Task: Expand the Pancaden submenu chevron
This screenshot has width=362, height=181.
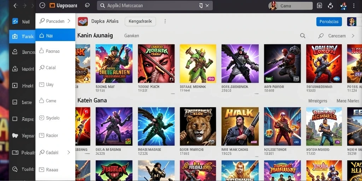Action: (69, 21)
